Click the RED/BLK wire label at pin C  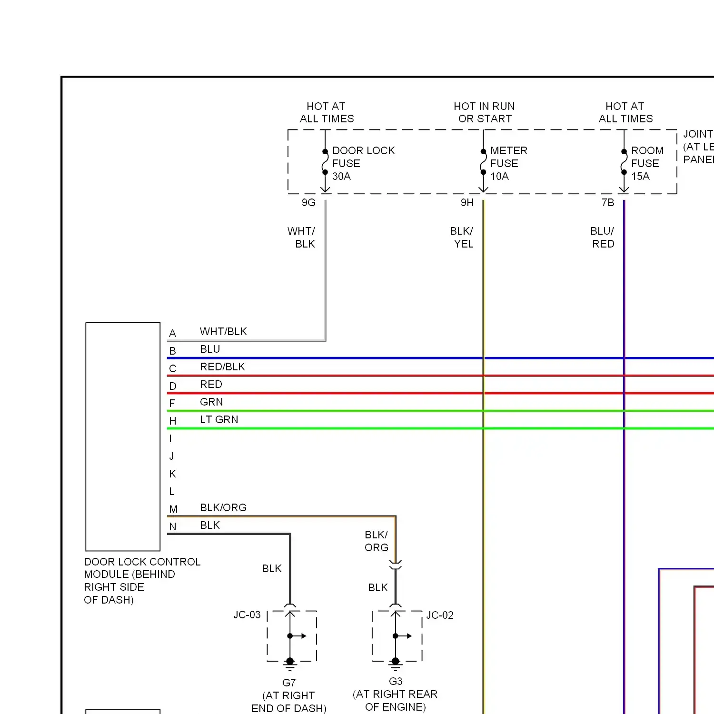coord(222,367)
